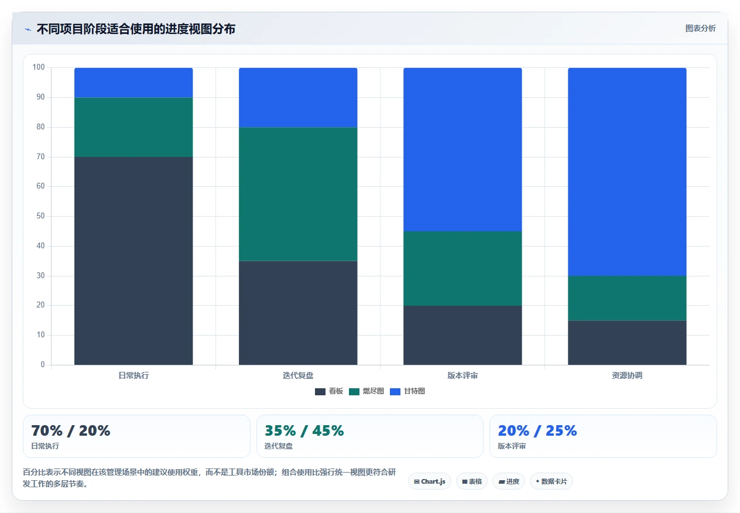Click the y-axis value 0
The height and width of the screenshot is (513, 740).
tap(43, 365)
